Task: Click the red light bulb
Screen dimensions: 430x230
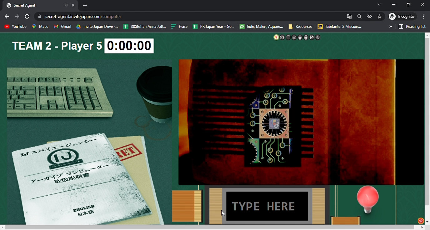Action: coord(368,199)
